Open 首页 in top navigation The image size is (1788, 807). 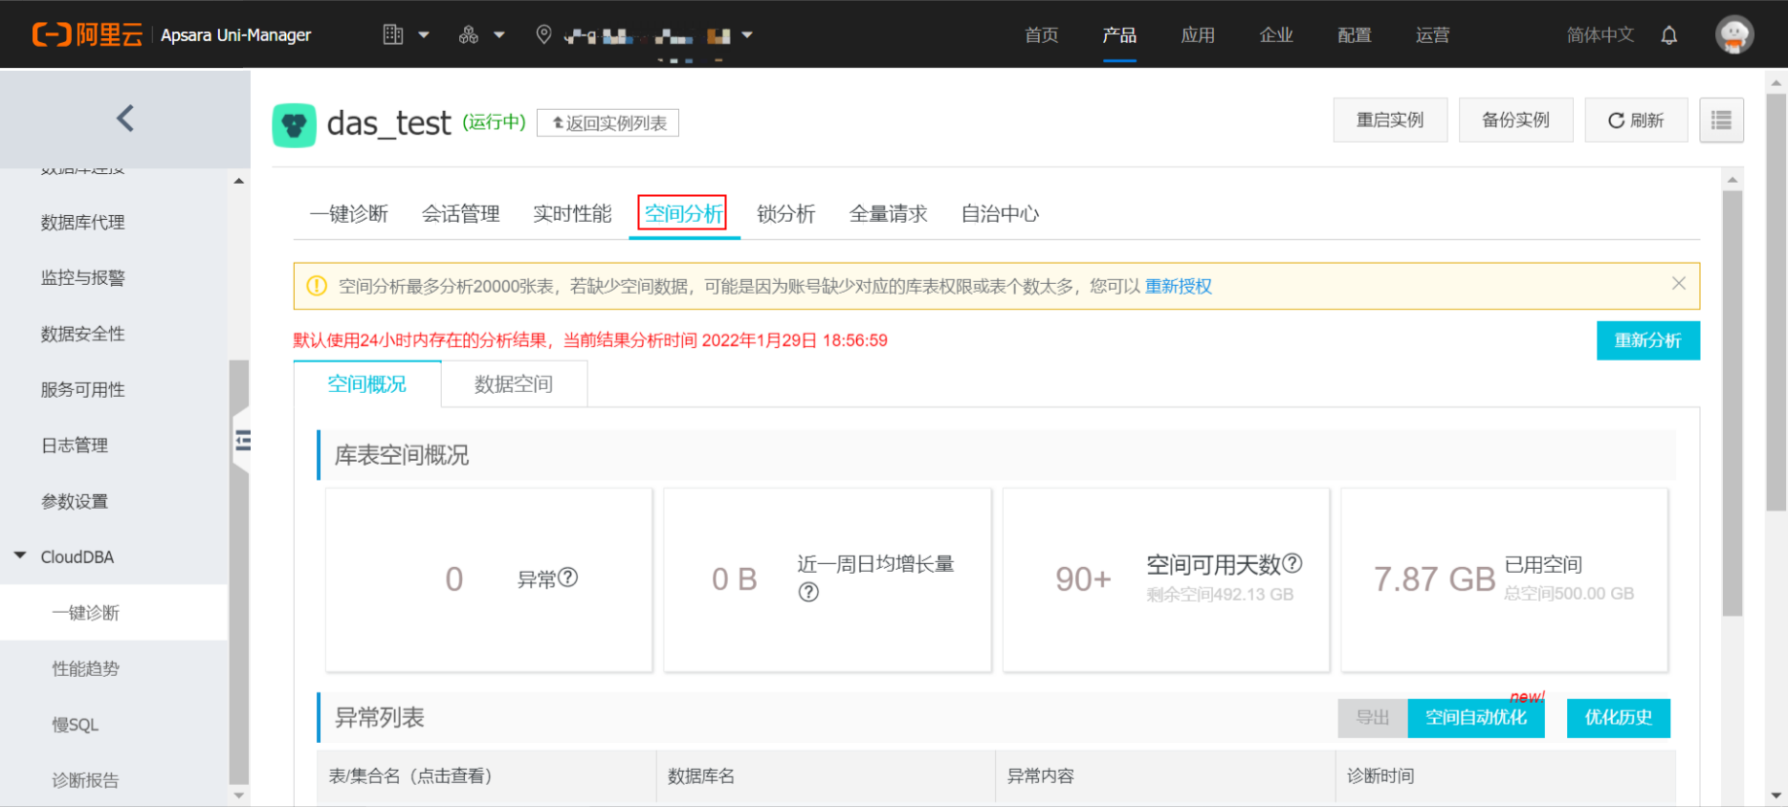(1042, 35)
